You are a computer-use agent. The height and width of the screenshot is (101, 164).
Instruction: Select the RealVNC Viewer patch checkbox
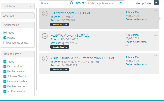(155, 34)
